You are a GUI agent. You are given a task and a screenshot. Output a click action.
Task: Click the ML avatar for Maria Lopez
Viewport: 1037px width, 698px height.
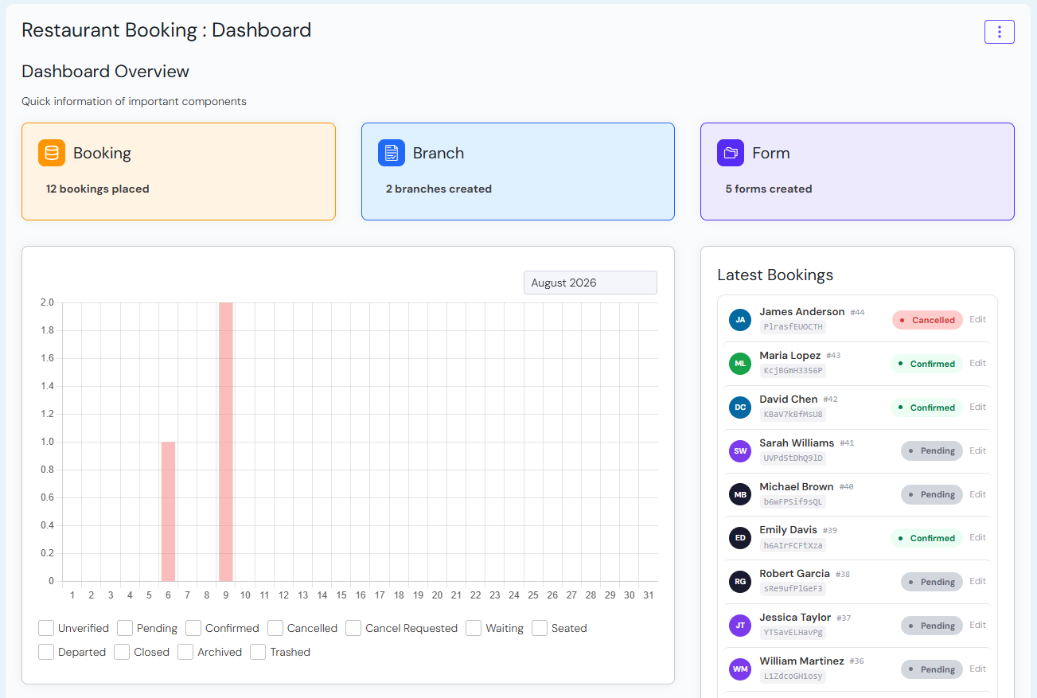[x=740, y=364]
